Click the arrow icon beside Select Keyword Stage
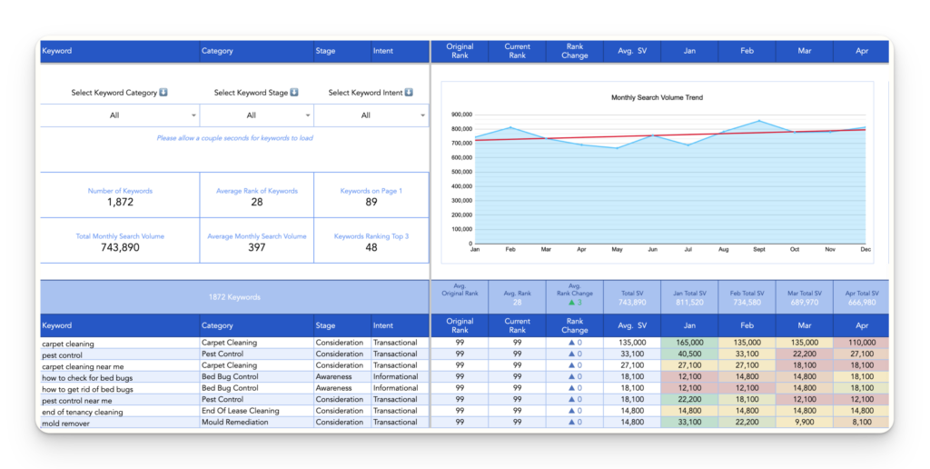Screen dimensions: 930x469 point(294,92)
